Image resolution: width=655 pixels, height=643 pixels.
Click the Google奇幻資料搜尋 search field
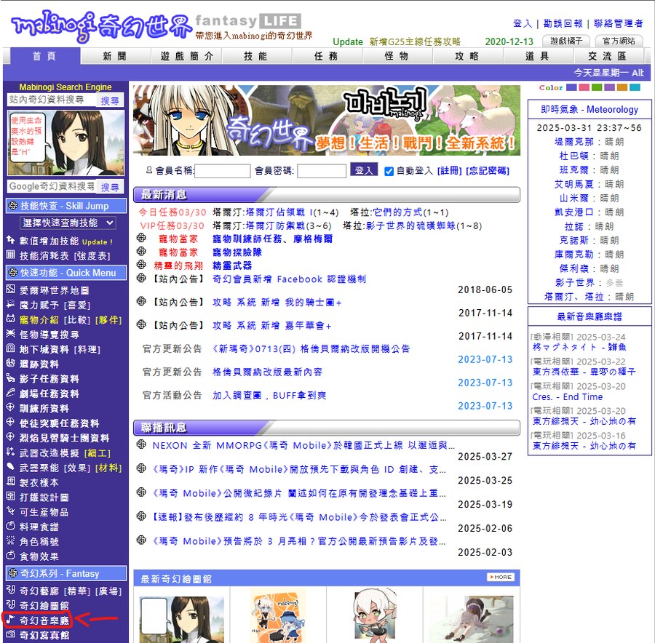[52, 186]
